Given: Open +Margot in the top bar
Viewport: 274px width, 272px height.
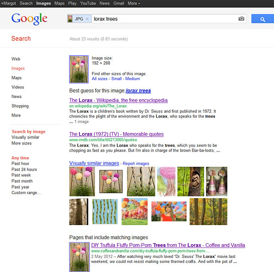Looking at the screenshot, I should point(8,3).
